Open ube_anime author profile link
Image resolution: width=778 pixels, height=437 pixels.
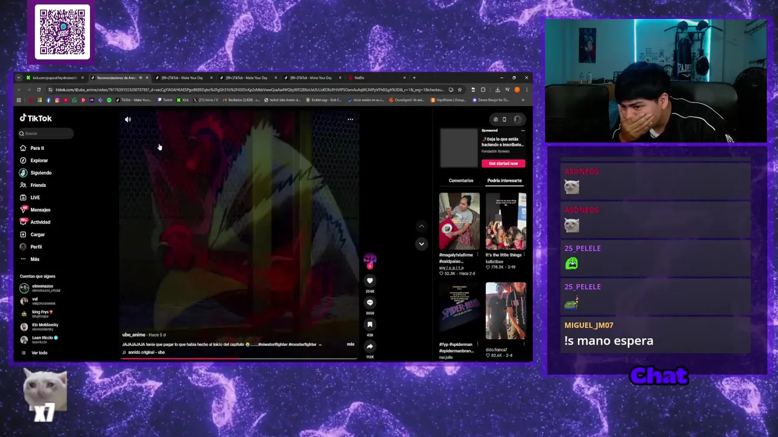coord(134,335)
